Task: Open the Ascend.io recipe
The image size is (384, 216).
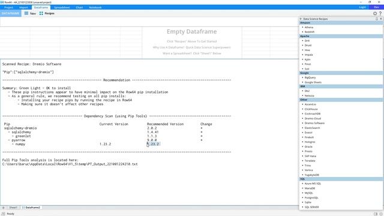Action: [310, 104]
